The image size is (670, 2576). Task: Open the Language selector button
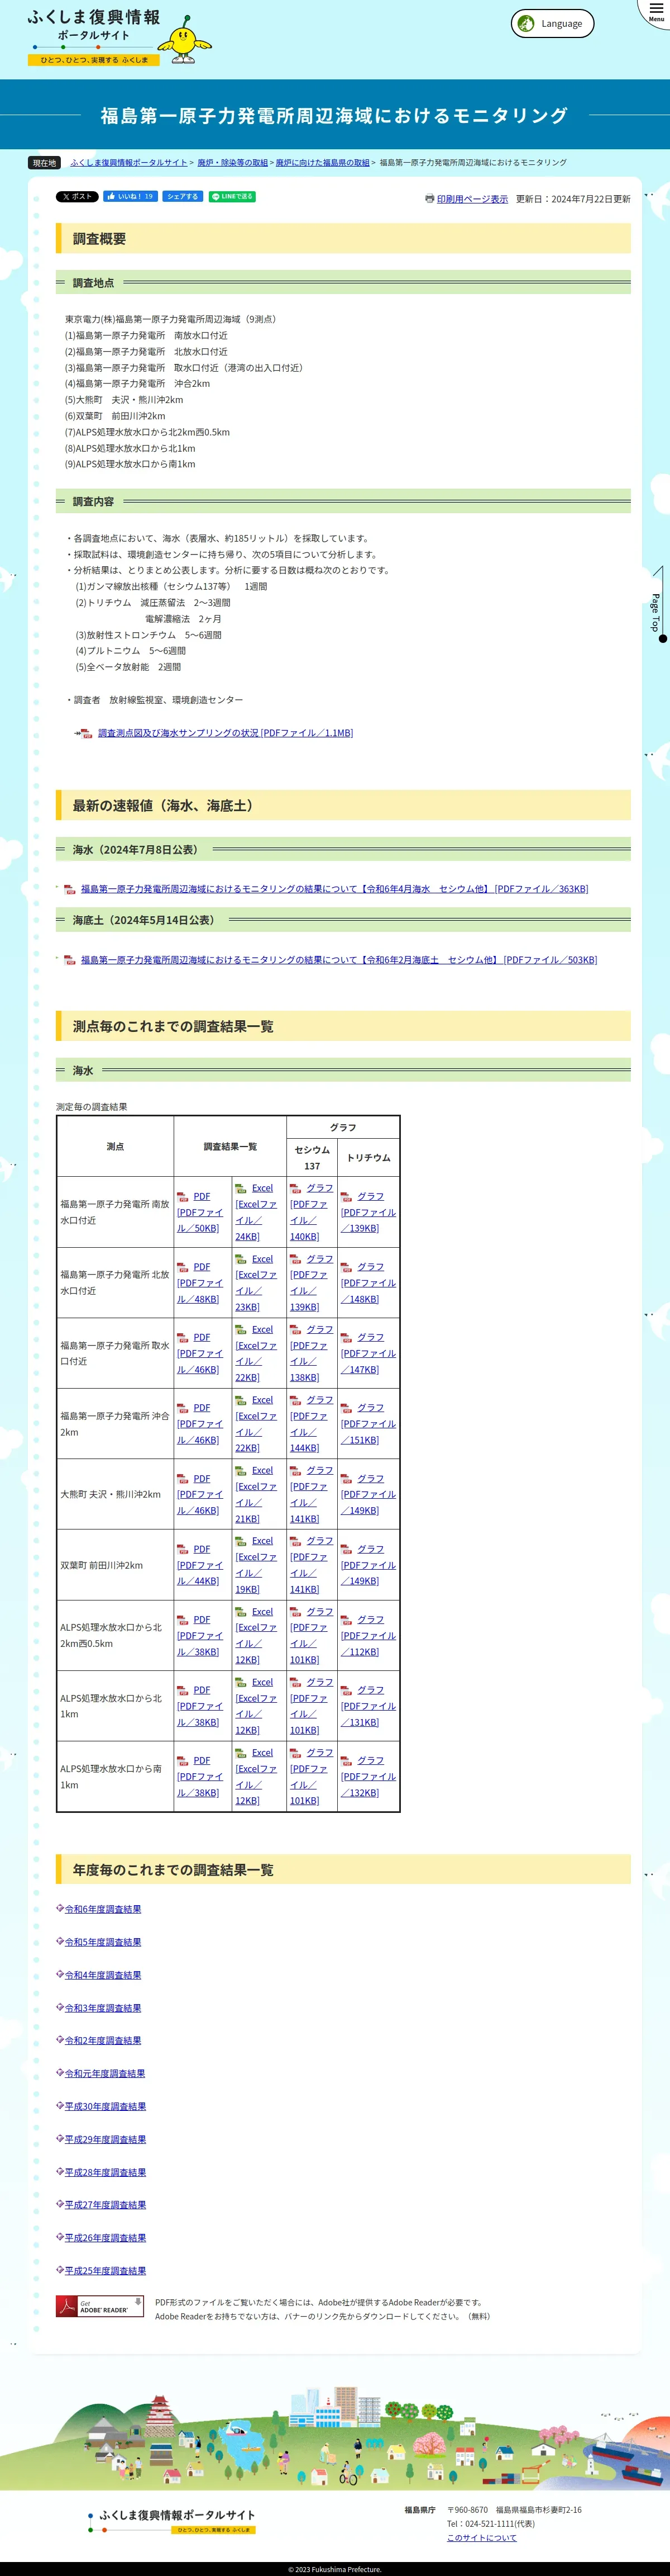552,24
